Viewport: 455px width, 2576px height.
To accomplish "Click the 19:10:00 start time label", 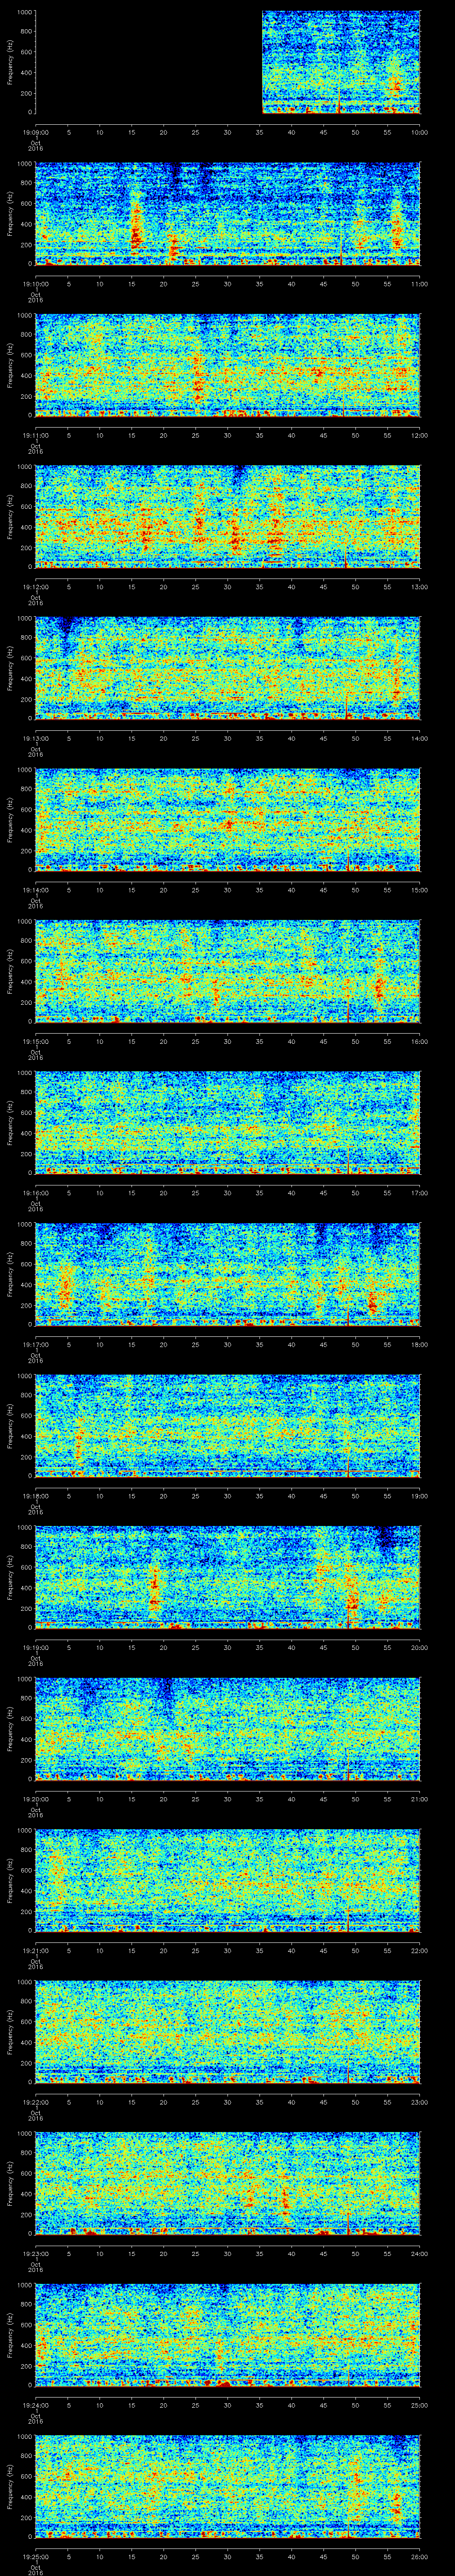I will [35, 284].
